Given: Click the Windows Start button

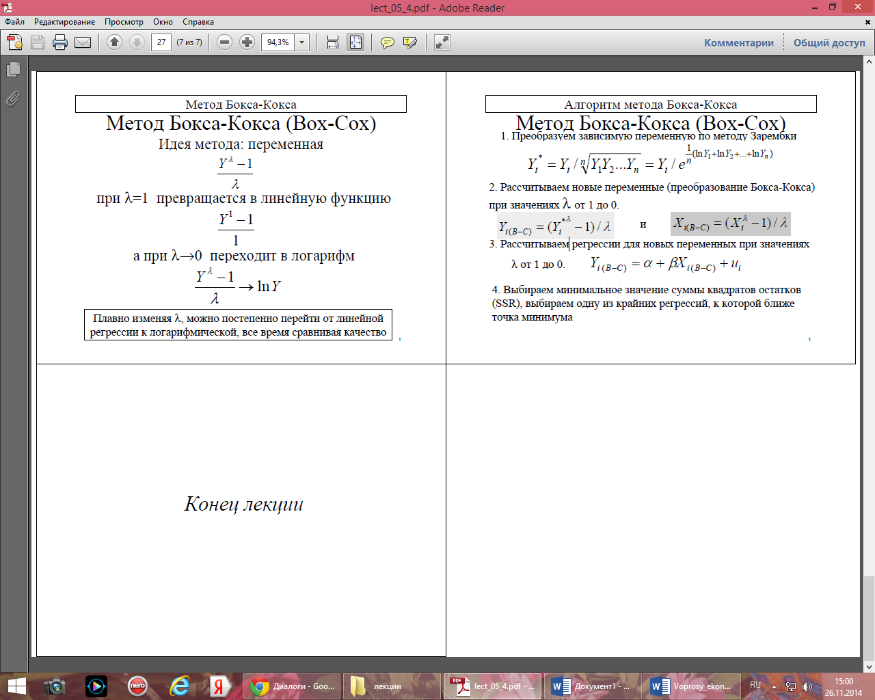Looking at the screenshot, I should [15, 686].
